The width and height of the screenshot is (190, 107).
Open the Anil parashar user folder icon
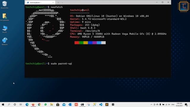[5, 17]
